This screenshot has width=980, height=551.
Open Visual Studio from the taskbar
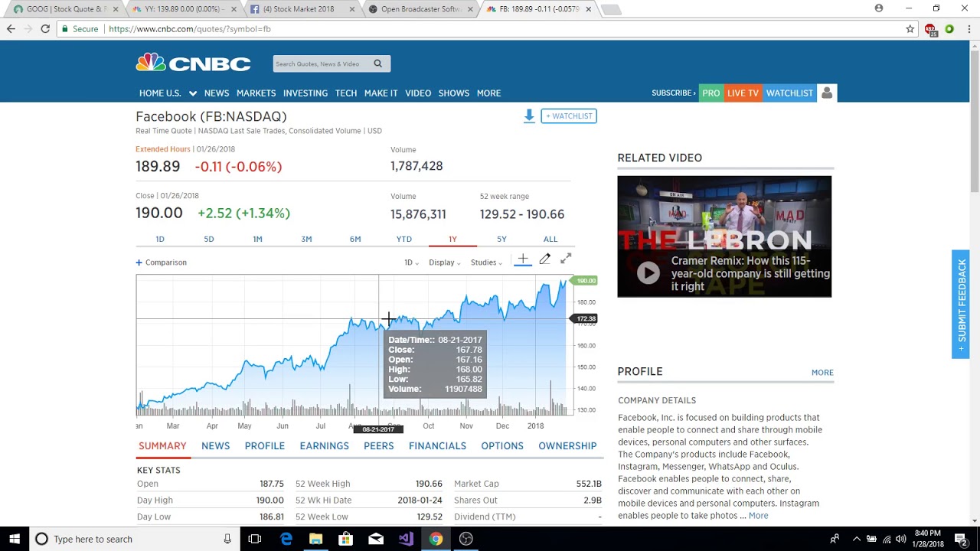(x=406, y=539)
